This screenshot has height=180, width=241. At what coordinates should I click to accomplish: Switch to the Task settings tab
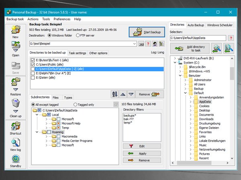click(x=78, y=53)
